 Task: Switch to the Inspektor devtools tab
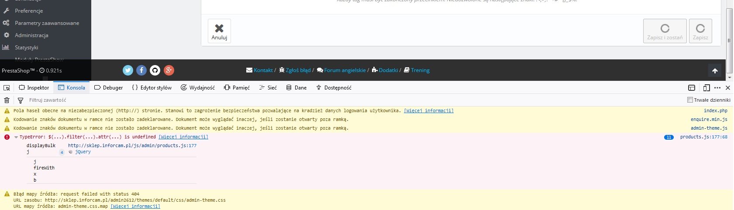click(34, 88)
